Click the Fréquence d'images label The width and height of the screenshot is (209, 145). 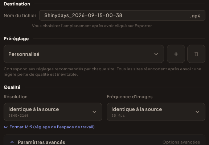[130, 97]
